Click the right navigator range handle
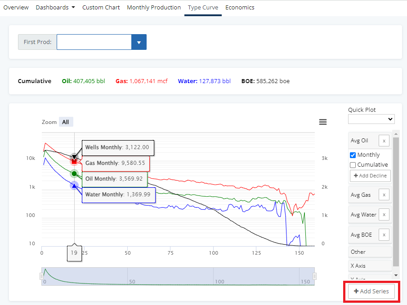This screenshot has width=407, height=305. coord(315,276)
